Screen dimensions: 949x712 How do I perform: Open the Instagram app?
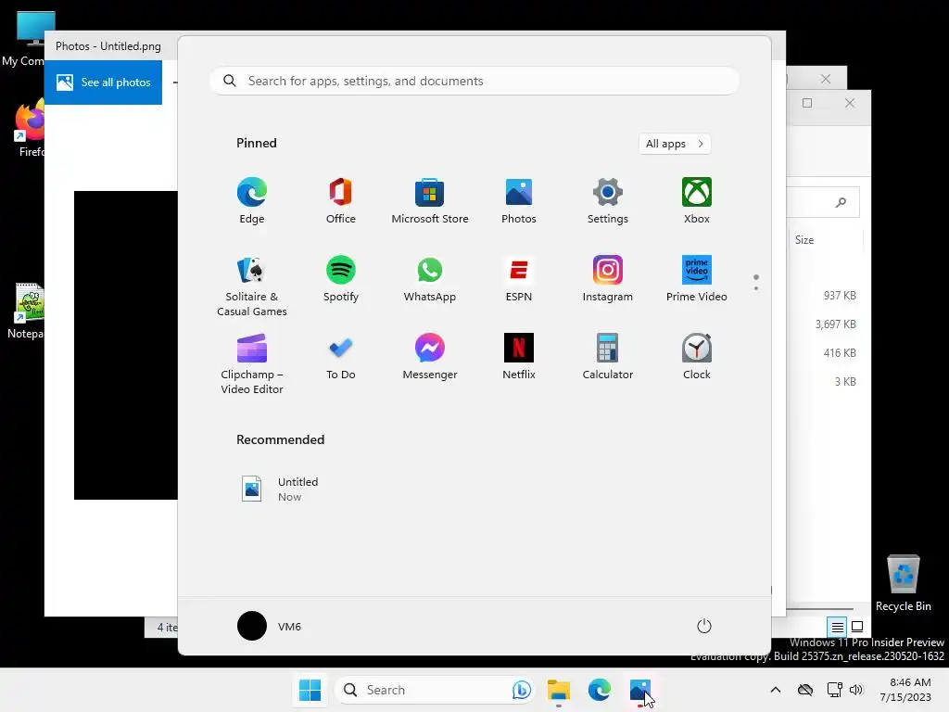pos(608,279)
